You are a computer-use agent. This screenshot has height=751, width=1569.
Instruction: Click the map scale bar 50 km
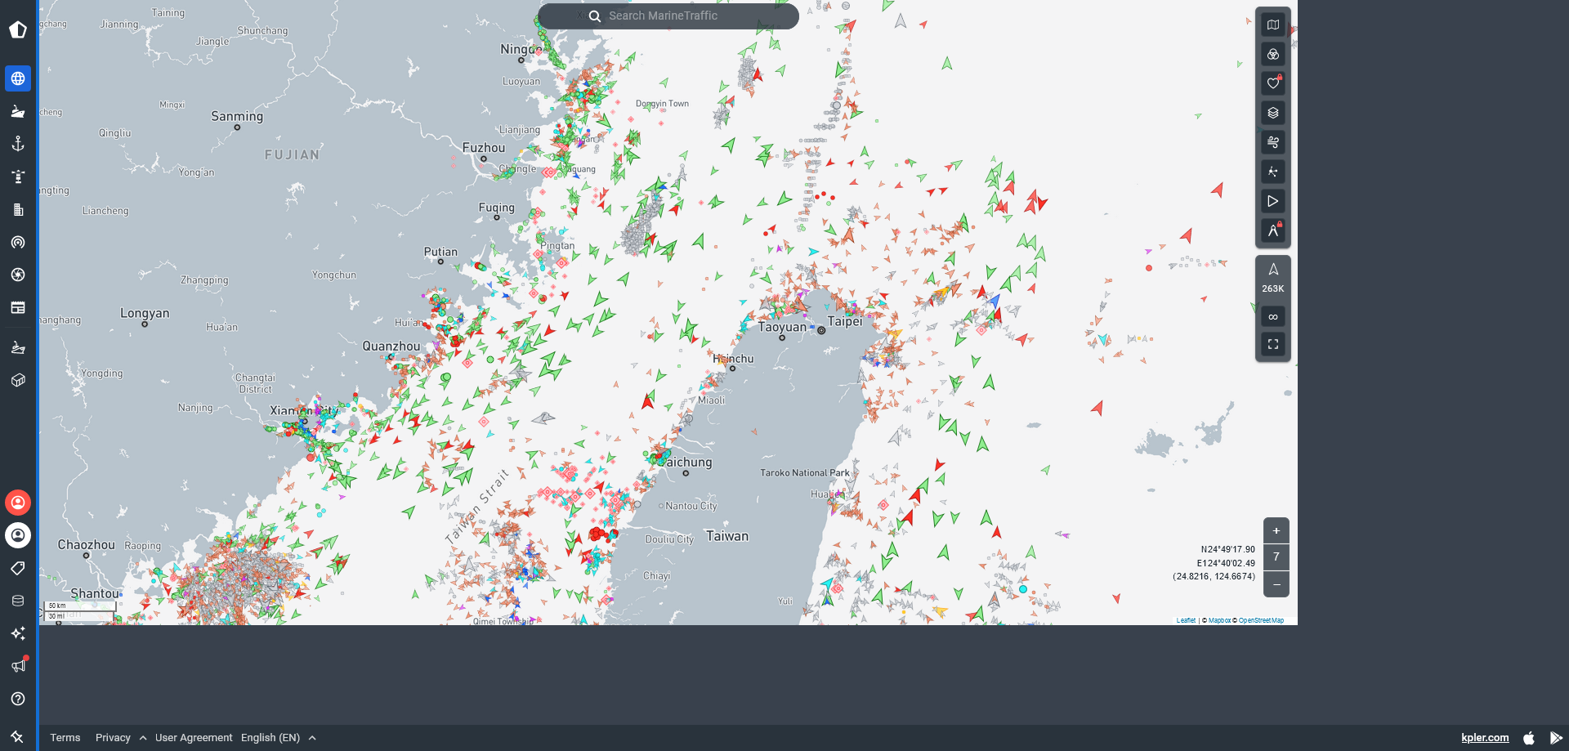(80, 606)
